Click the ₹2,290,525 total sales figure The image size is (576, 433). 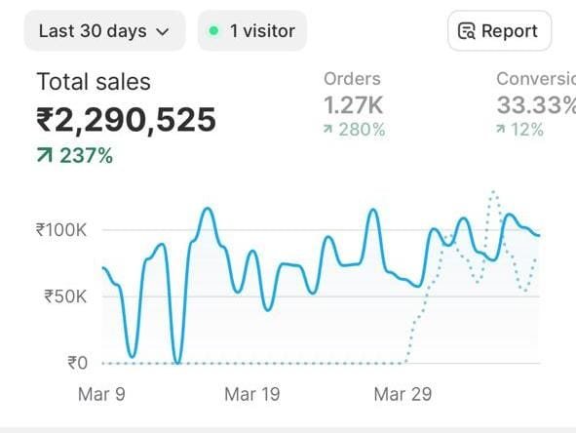[x=126, y=119]
